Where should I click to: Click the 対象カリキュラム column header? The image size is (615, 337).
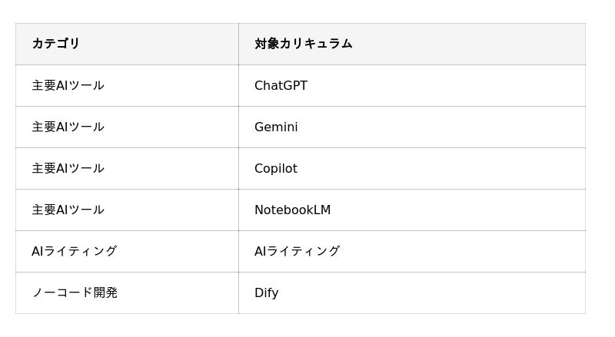304,44
